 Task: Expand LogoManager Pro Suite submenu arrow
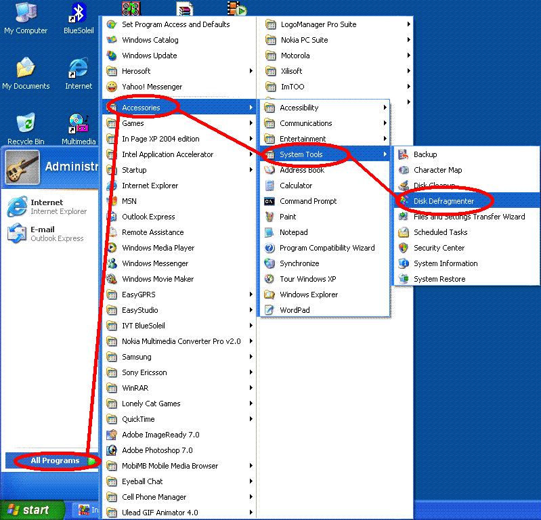408,24
